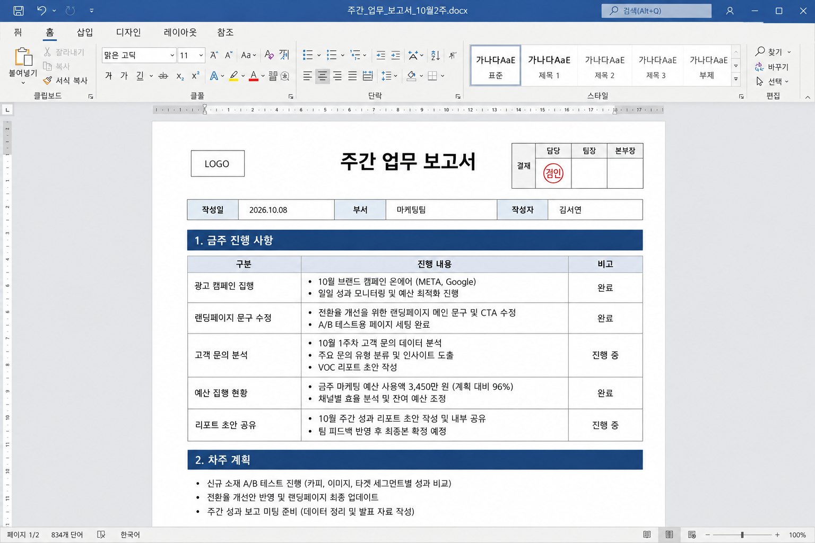Apply strikethrough to the text
The height and width of the screenshot is (543, 815).
click(163, 76)
